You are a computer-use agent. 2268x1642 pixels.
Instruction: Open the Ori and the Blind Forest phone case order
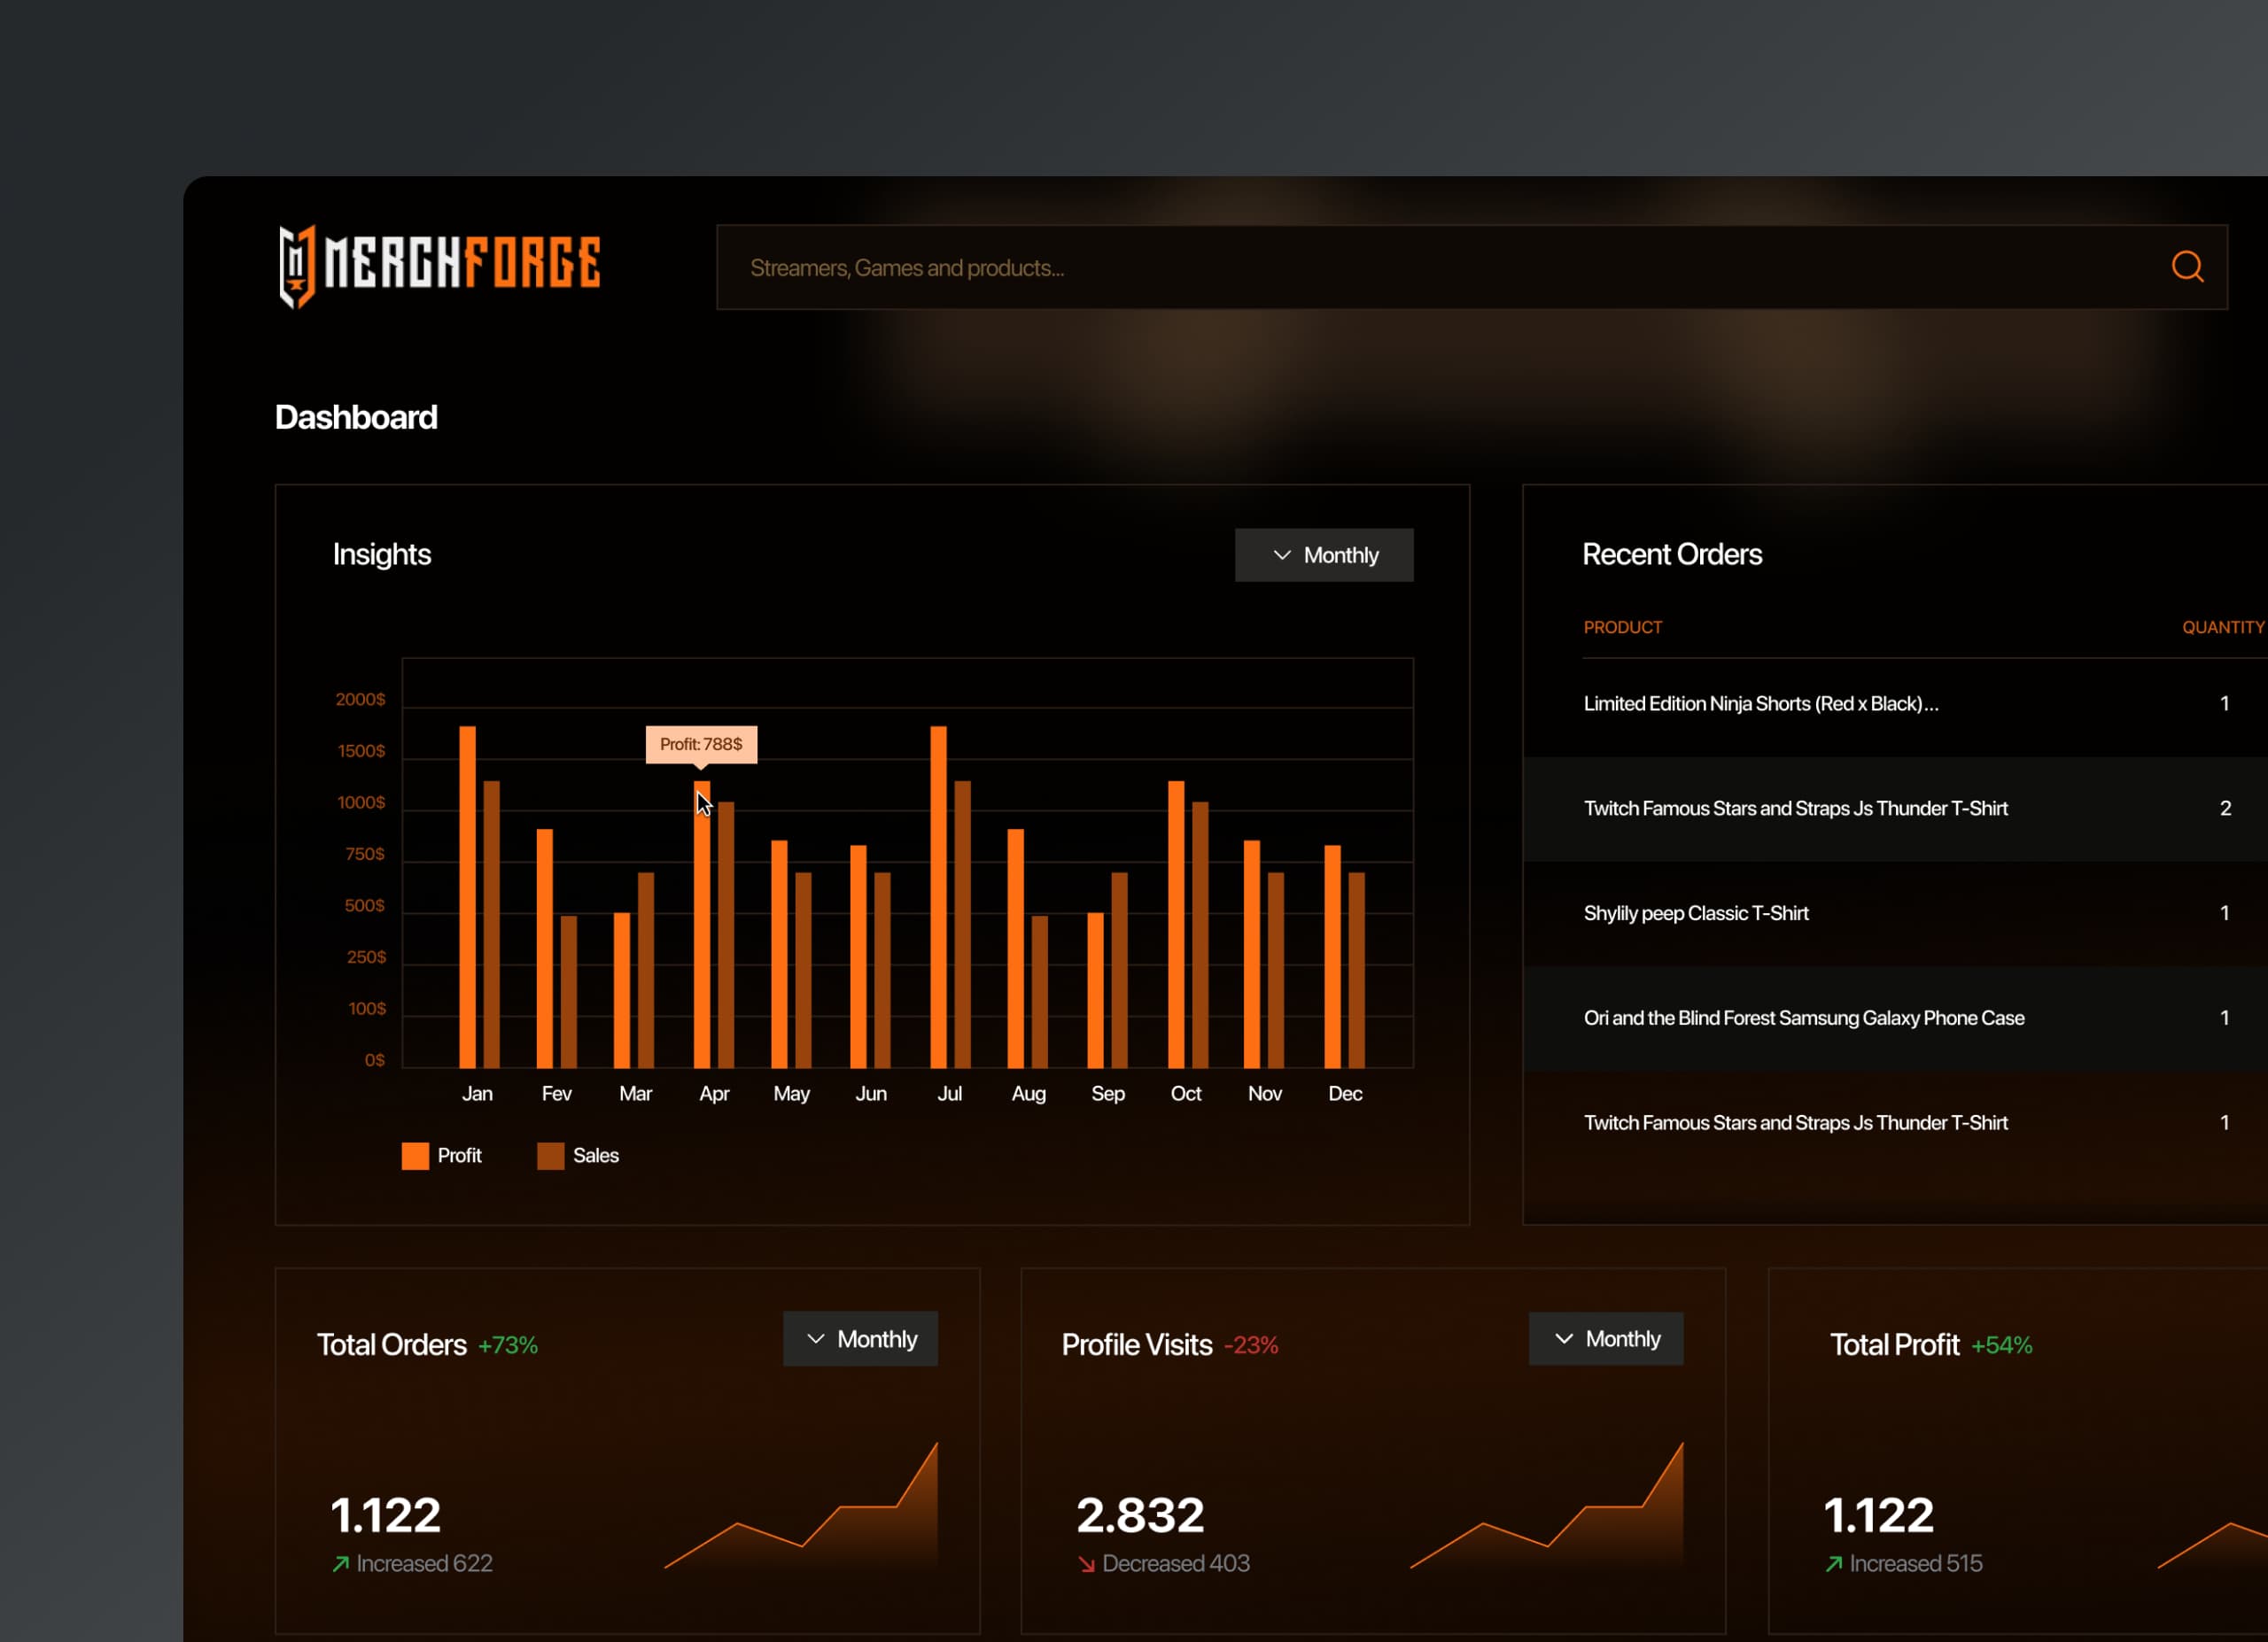[x=1803, y=1018]
